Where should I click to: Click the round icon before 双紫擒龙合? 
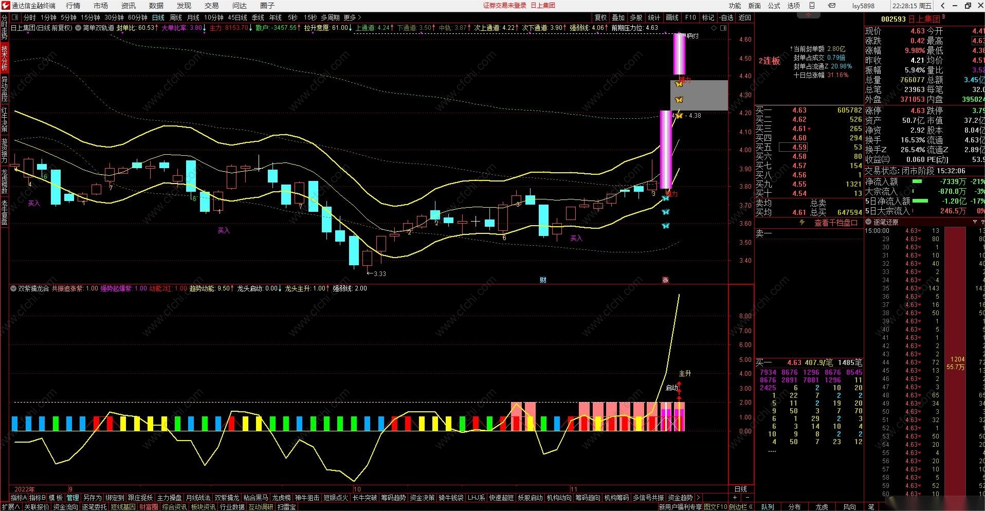[13, 288]
